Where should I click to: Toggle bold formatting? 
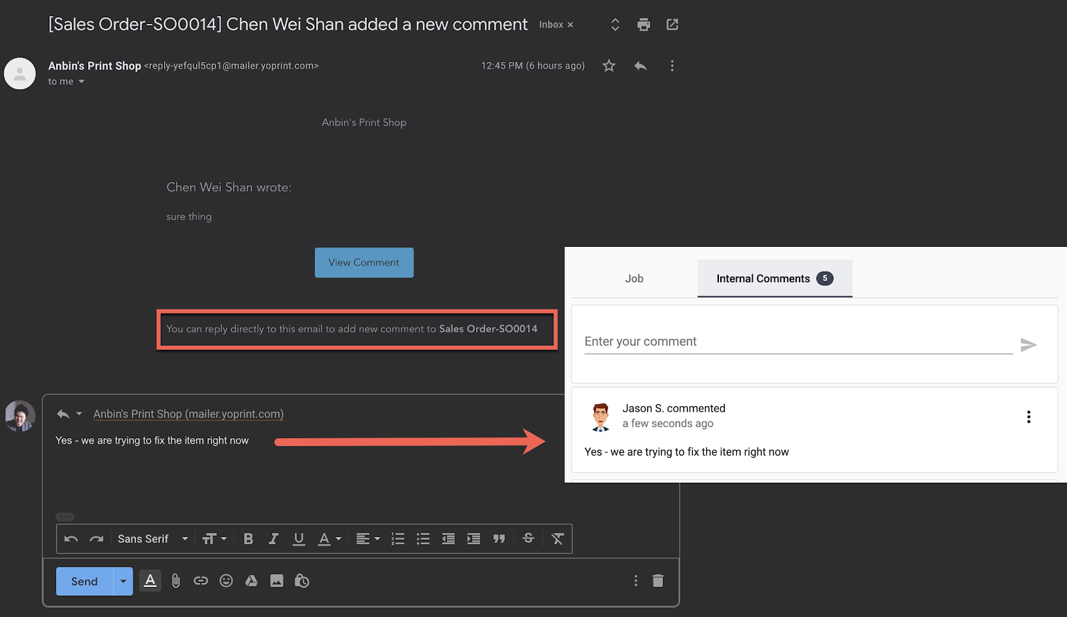click(248, 539)
